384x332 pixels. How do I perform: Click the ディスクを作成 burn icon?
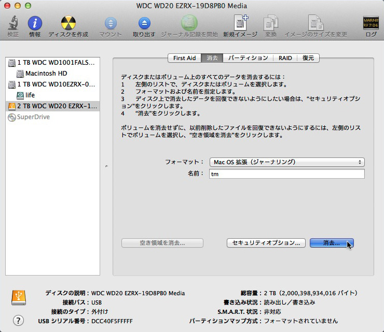pyautogui.click(x=68, y=24)
